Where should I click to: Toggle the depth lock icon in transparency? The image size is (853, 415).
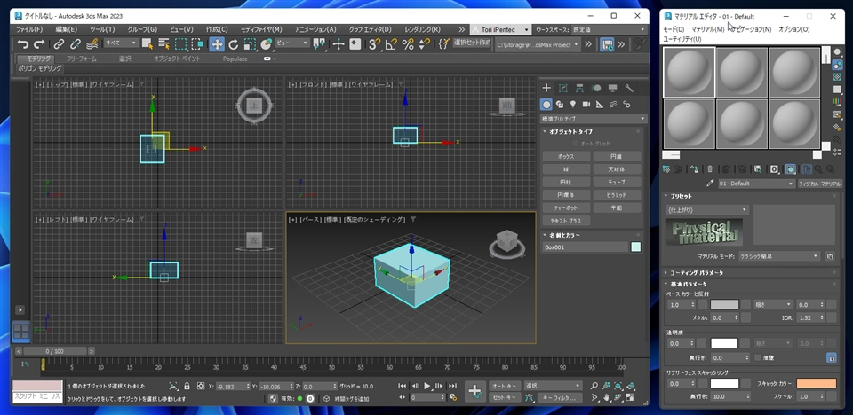pos(832,357)
